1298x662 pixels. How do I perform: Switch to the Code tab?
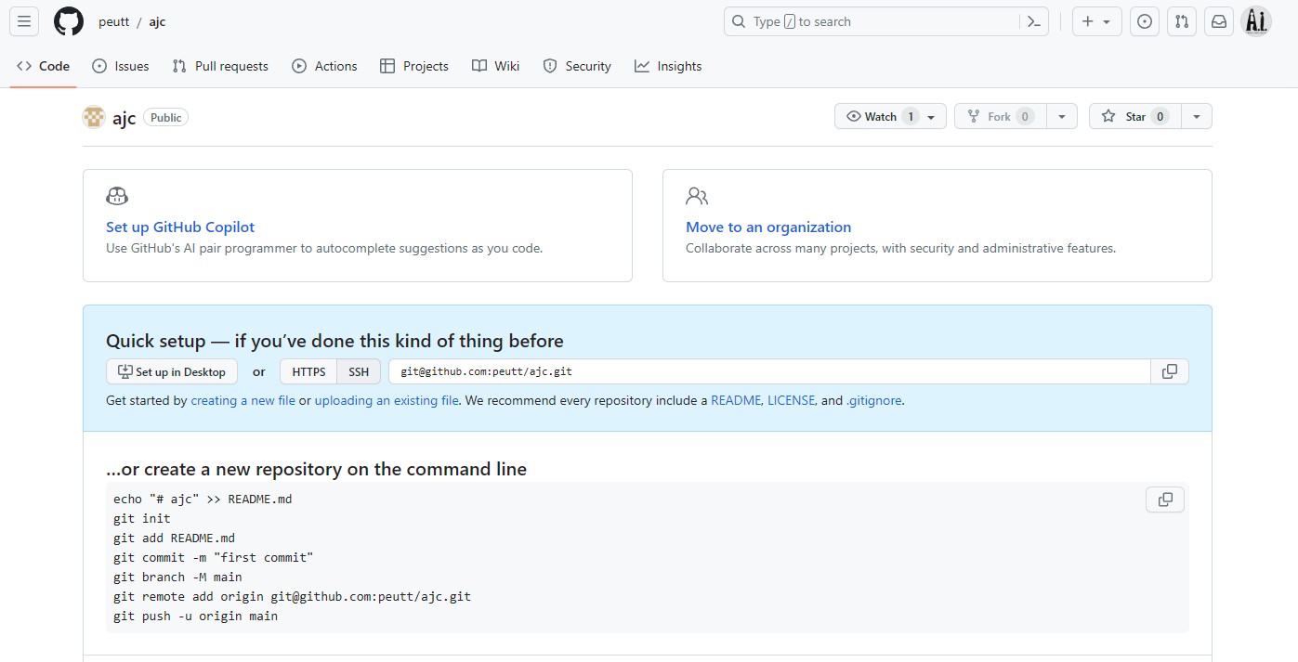(44, 66)
